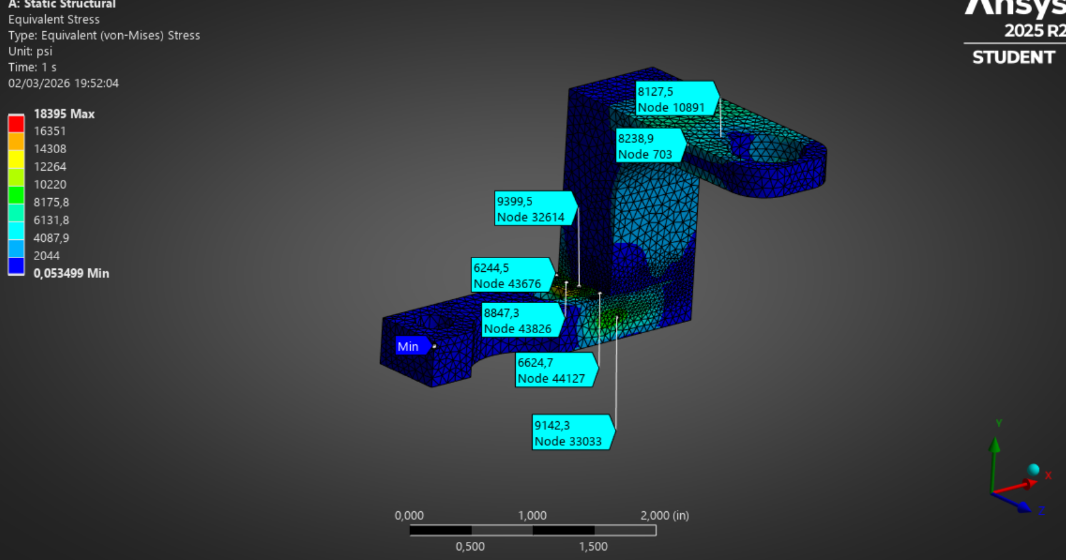Viewport: 1066px width, 560px height.
Task: Click the 10220 legend value
Action: click(50, 184)
